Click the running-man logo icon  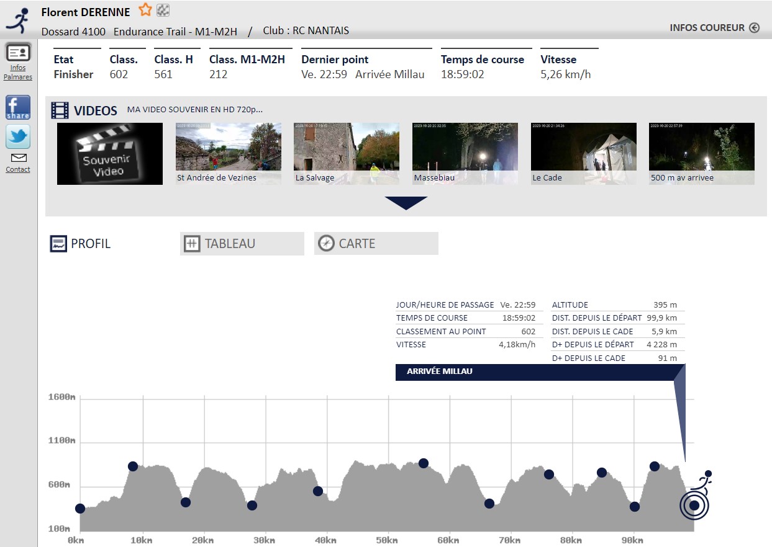pyautogui.click(x=17, y=17)
